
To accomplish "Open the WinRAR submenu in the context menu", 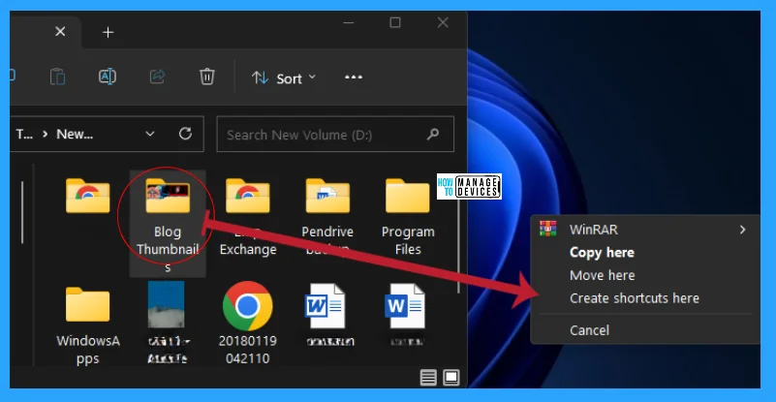I will pos(645,230).
